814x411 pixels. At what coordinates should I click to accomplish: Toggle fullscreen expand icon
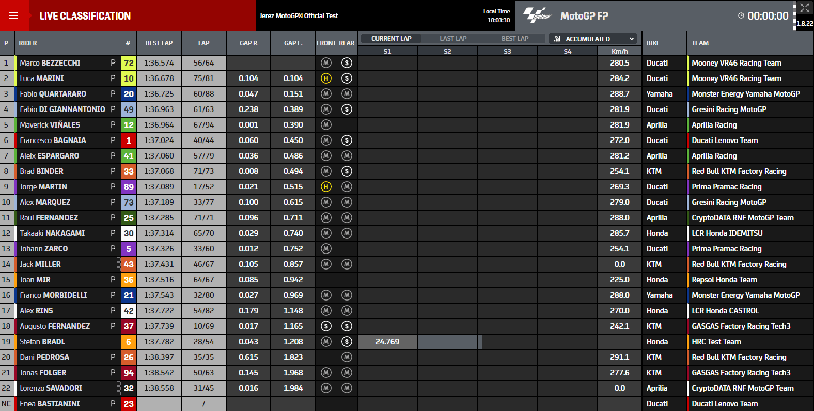(804, 8)
